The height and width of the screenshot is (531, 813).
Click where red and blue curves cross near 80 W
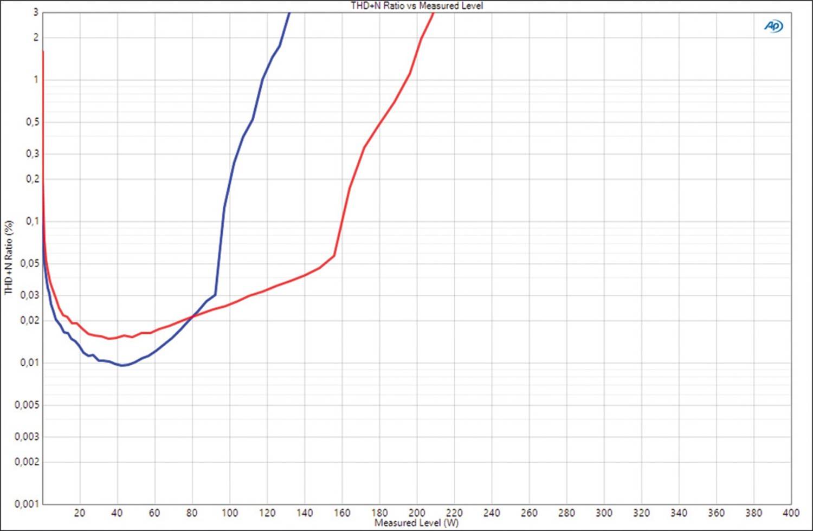193,316
